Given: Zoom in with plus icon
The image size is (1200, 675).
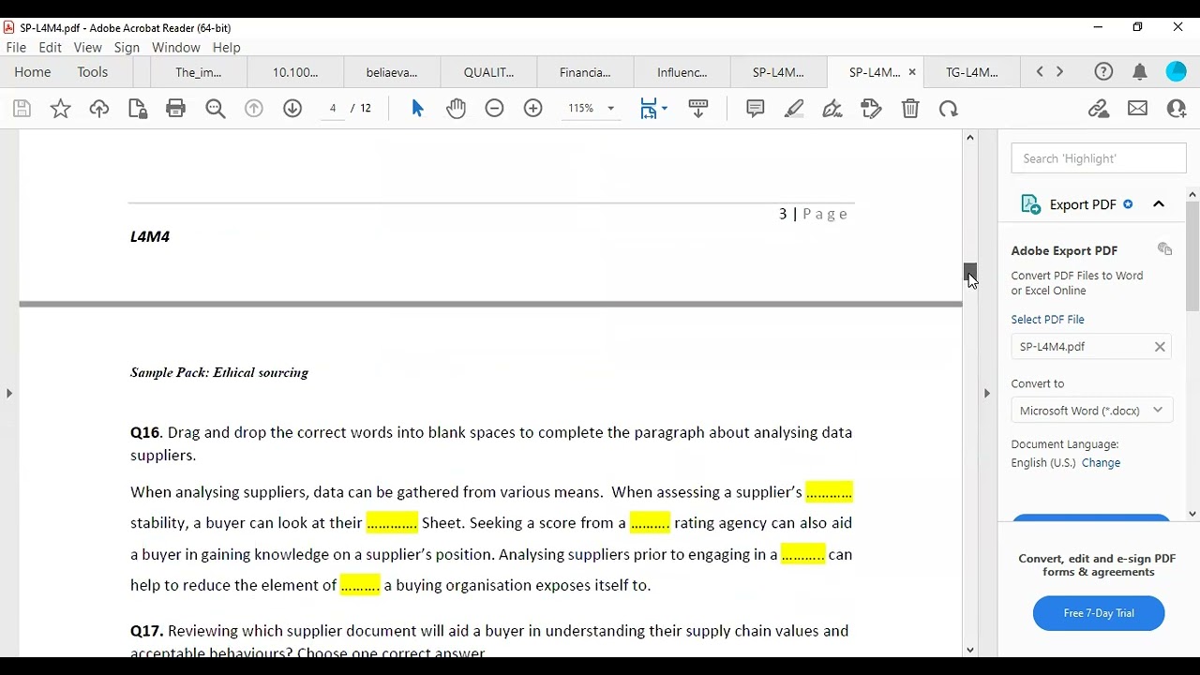Looking at the screenshot, I should pyautogui.click(x=533, y=109).
